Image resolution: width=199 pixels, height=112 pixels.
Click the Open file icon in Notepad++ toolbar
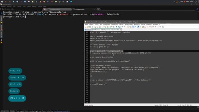click(88, 27)
